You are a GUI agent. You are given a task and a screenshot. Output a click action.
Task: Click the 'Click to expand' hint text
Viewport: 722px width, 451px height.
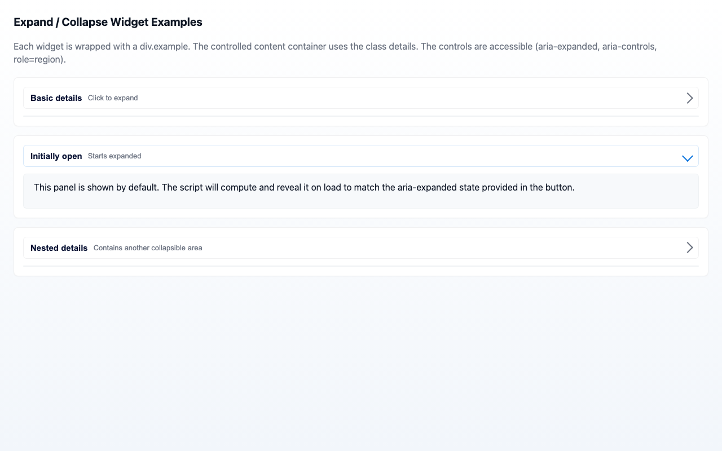[x=113, y=98]
